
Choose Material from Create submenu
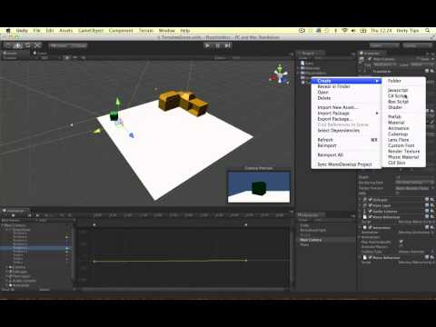coord(396,123)
